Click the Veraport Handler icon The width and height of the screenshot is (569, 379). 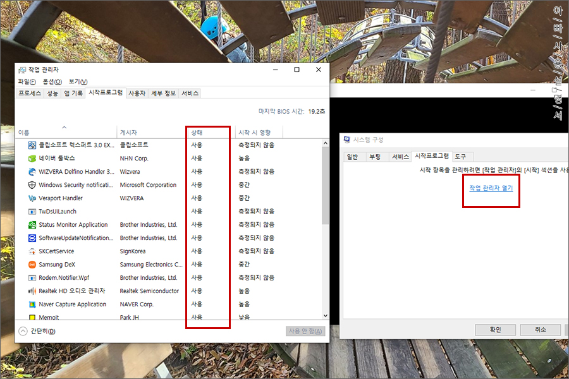(32, 198)
